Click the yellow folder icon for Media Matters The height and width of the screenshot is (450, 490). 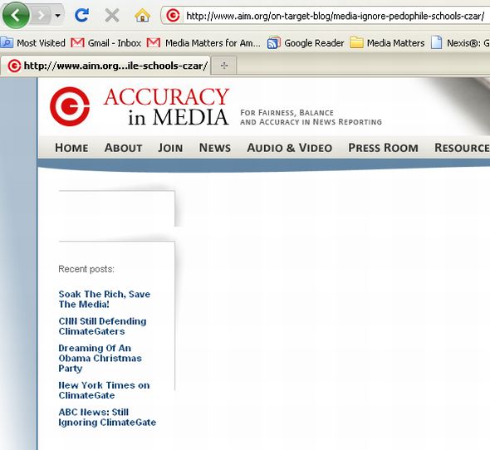(x=356, y=42)
